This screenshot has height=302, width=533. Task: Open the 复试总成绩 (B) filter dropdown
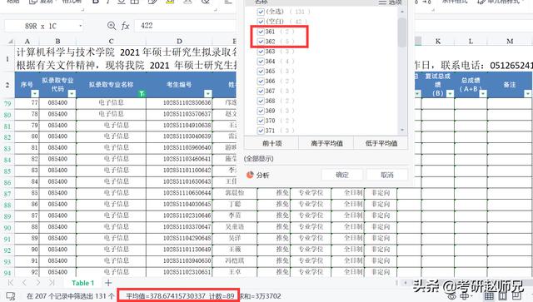pyautogui.click(x=450, y=94)
